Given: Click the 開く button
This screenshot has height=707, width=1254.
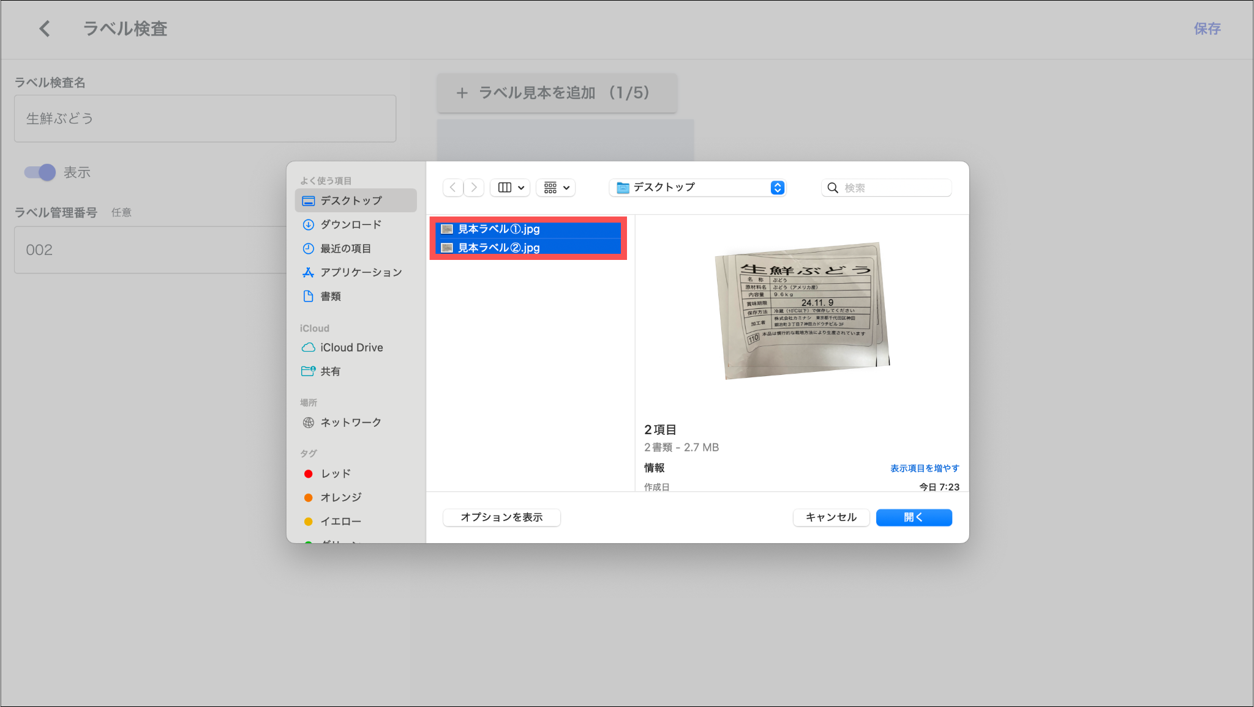Looking at the screenshot, I should [914, 517].
